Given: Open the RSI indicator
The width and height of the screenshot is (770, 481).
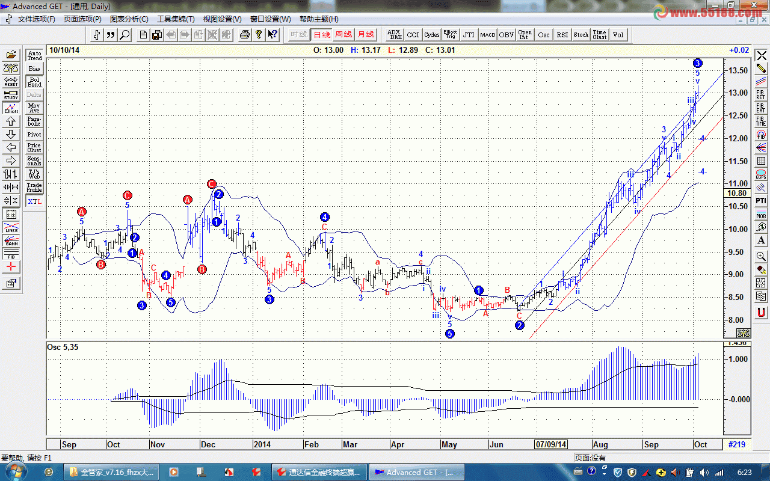Looking at the screenshot, I should 562,35.
